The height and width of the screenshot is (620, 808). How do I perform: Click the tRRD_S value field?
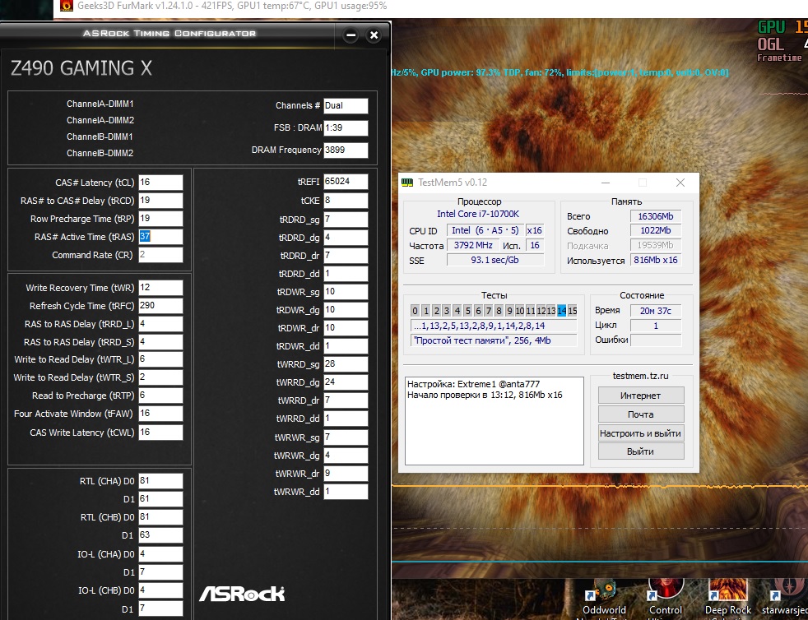160,341
